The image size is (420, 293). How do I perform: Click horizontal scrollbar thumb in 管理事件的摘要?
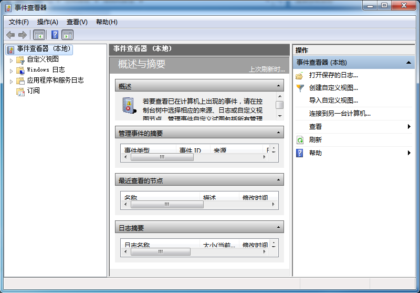pos(162,157)
